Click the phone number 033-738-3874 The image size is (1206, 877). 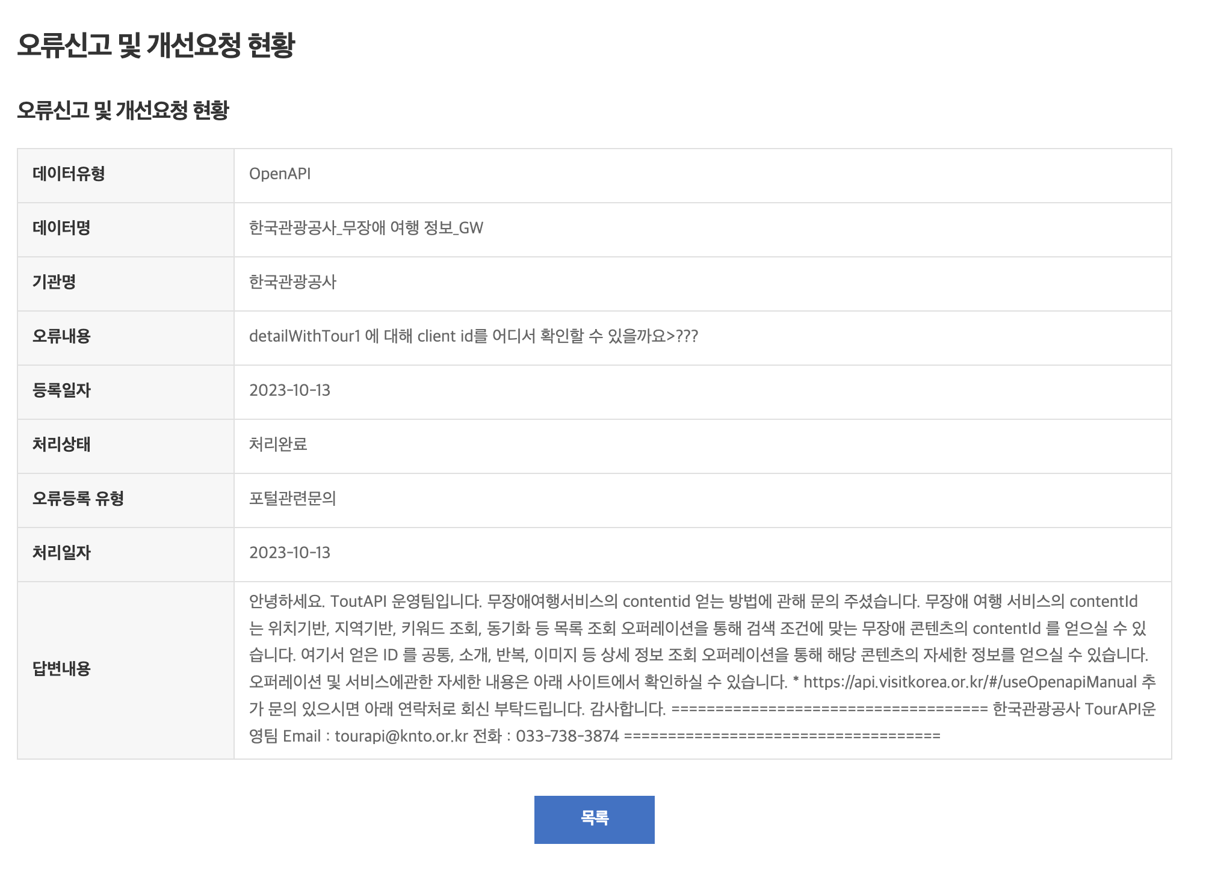[x=567, y=736]
